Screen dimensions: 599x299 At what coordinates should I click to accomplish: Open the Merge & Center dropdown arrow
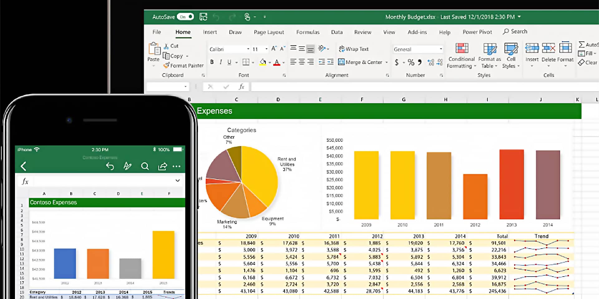tap(387, 62)
